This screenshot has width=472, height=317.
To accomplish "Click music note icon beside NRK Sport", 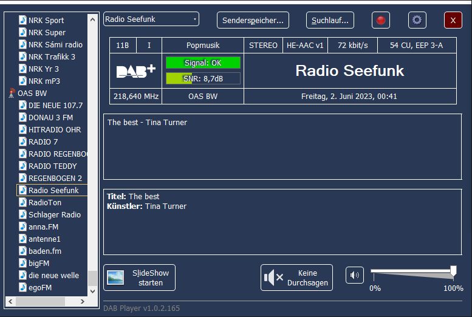I will pos(22,21).
